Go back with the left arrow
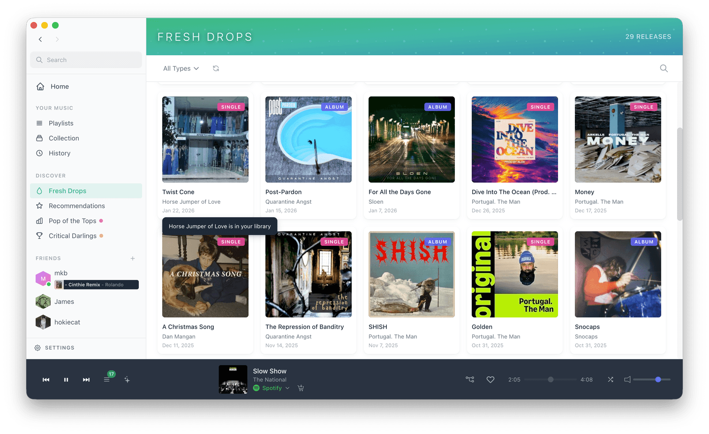Screen dimensions: 709x434 pyautogui.click(x=40, y=39)
